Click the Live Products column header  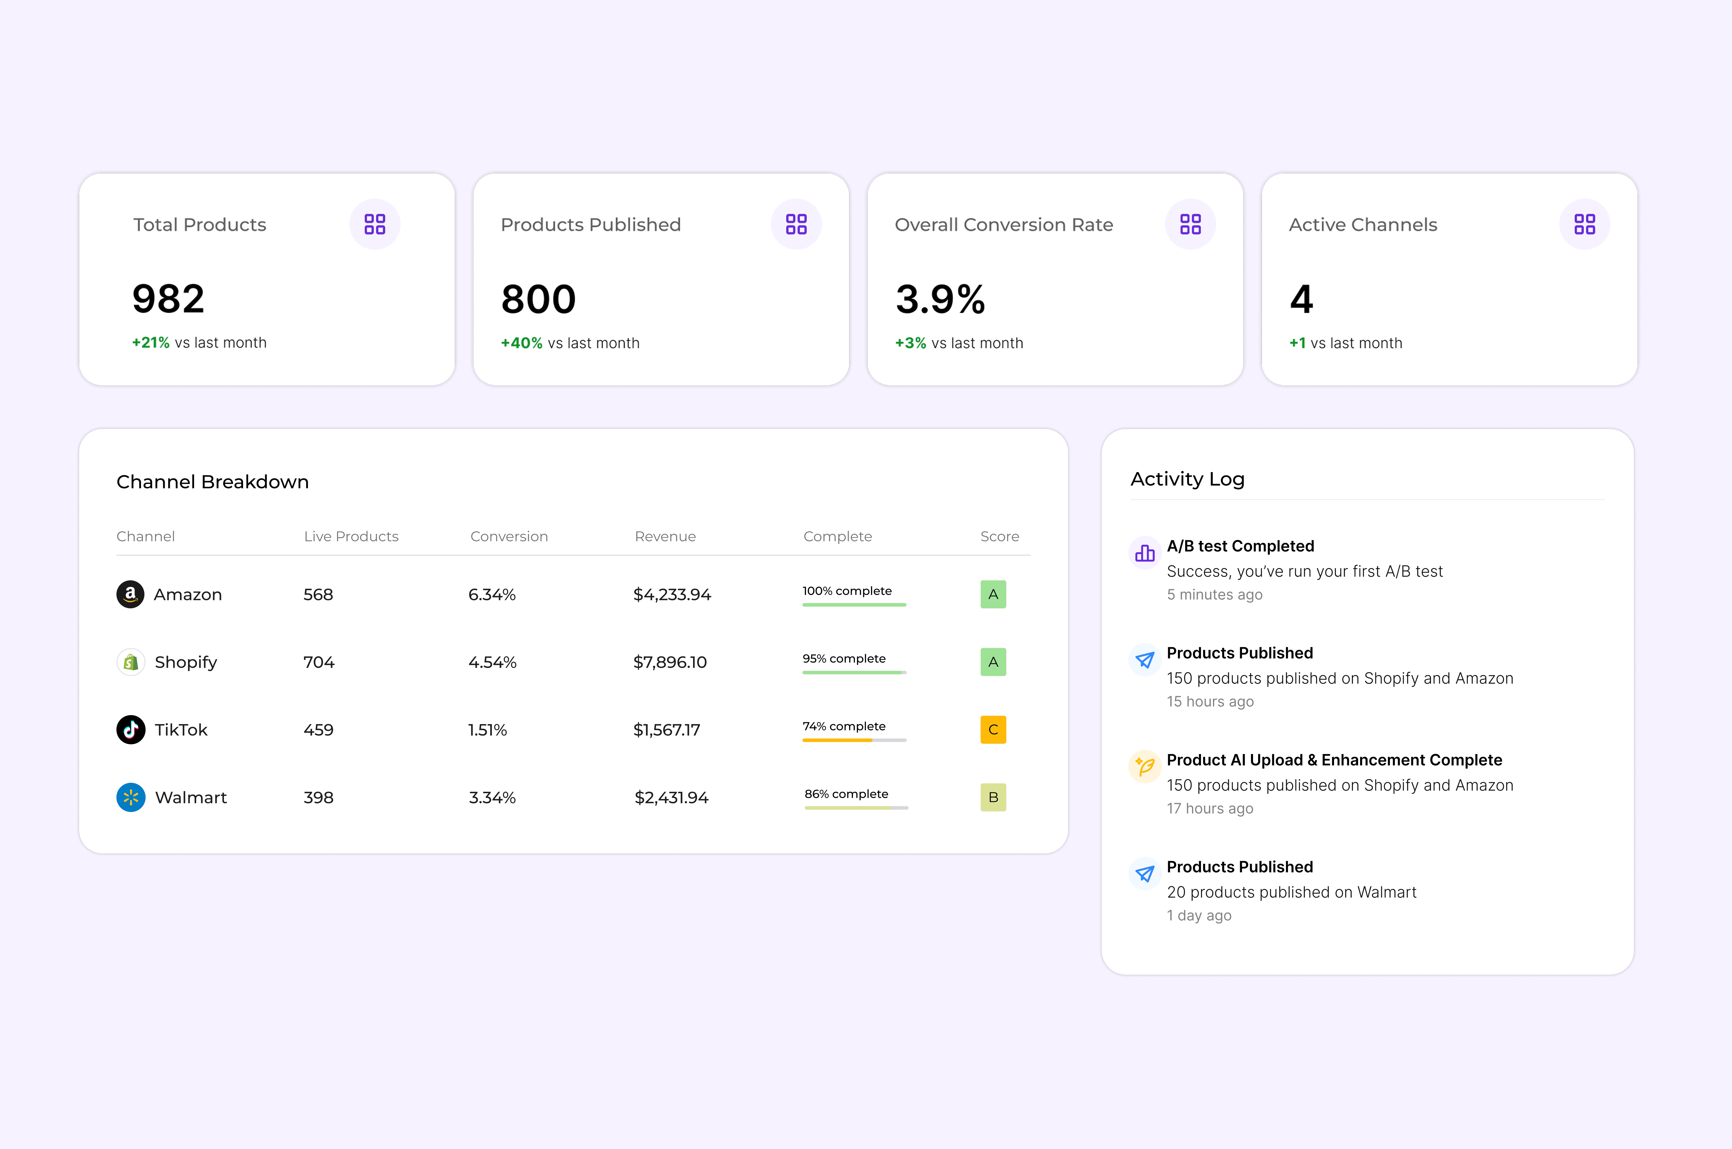[352, 536]
